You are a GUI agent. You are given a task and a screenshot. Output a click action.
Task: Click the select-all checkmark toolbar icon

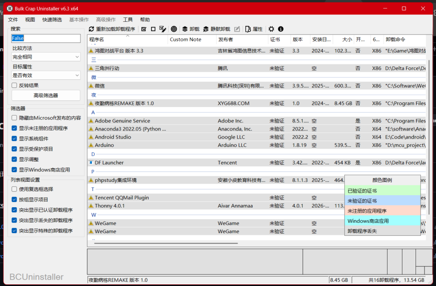point(144,29)
